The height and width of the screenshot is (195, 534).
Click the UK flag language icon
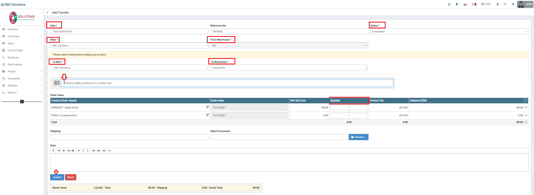[x=465, y=5]
